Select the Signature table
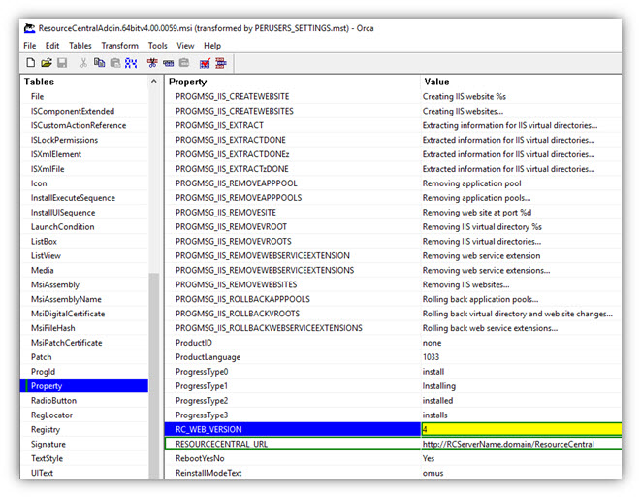The width and height of the screenshot is (641, 498). (48, 444)
